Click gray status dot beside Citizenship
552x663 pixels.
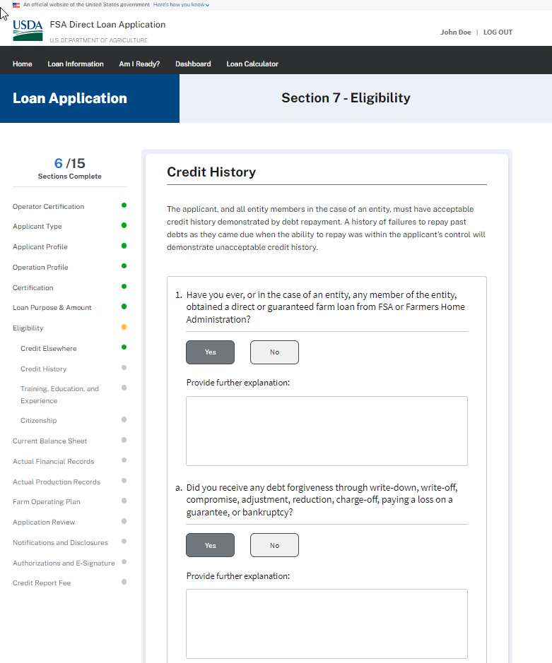(124, 419)
